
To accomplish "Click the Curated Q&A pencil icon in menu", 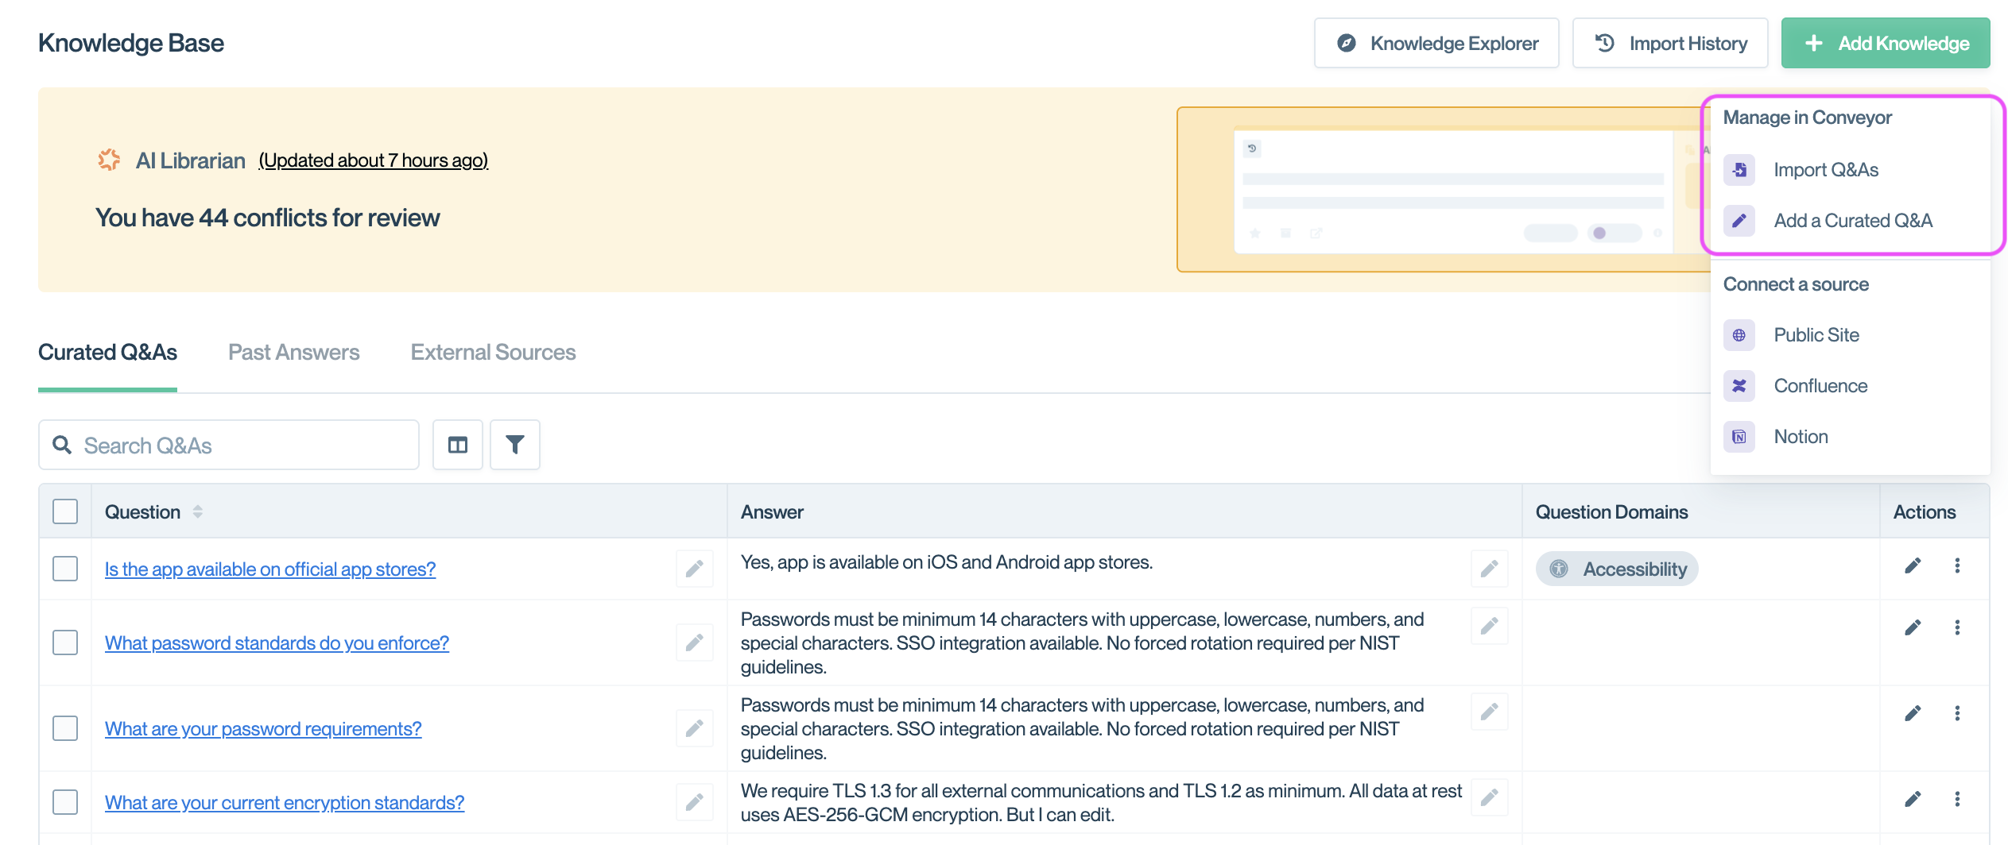I will click(1739, 221).
